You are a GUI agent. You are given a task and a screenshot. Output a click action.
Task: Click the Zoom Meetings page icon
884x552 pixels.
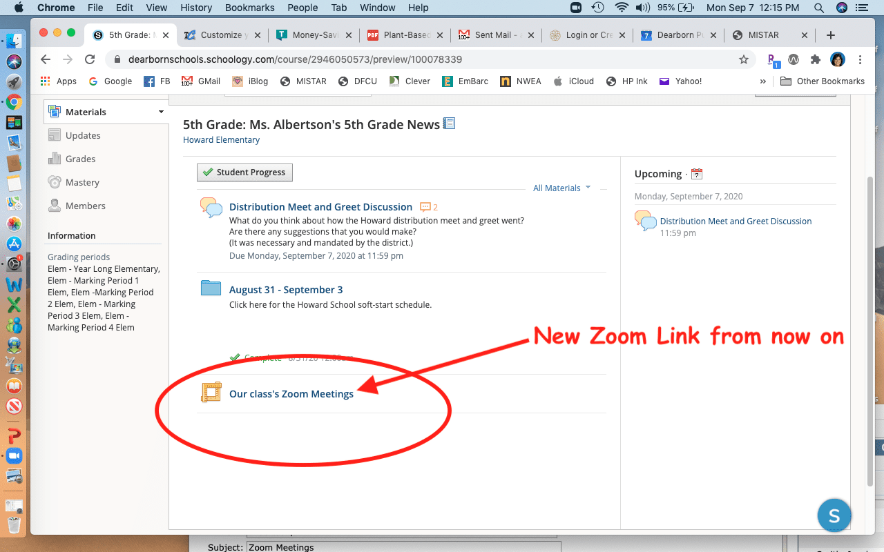coord(211,392)
